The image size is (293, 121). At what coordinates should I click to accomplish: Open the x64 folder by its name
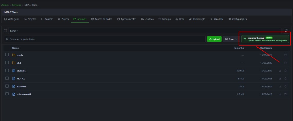[19, 63]
